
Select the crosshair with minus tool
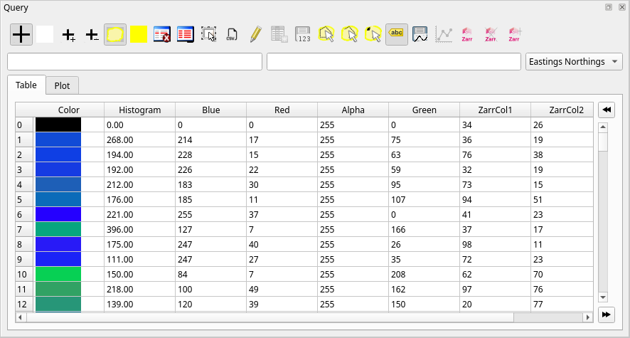coord(92,35)
